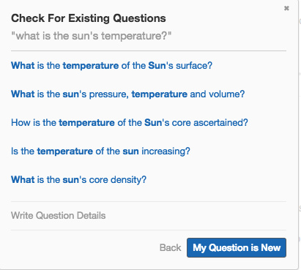Open question on sun's pressure, temperature and volume
The image size is (301, 270).
(x=127, y=94)
